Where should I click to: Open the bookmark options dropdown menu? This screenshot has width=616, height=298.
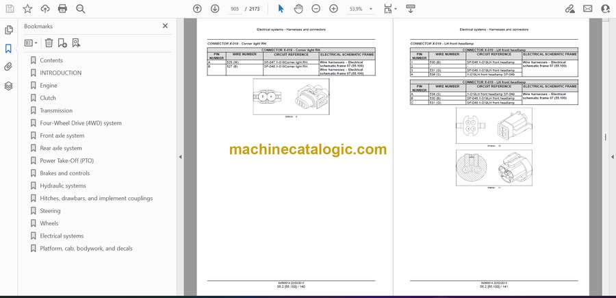(31, 43)
